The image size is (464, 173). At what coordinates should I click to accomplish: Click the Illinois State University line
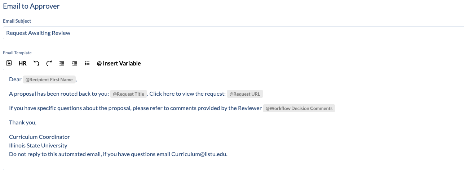point(38,146)
